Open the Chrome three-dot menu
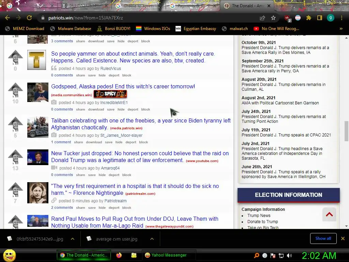 [342, 18]
